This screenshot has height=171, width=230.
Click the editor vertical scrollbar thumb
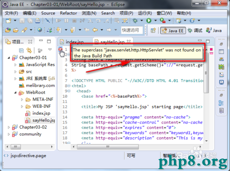[206, 72]
